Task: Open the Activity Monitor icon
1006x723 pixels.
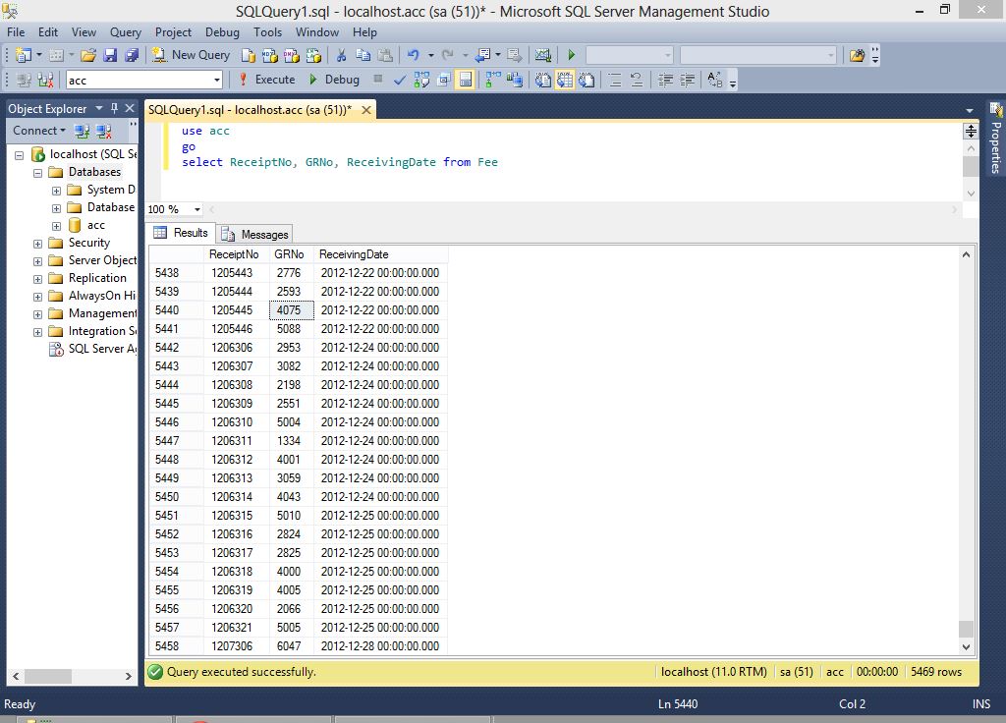Action: point(542,56)
